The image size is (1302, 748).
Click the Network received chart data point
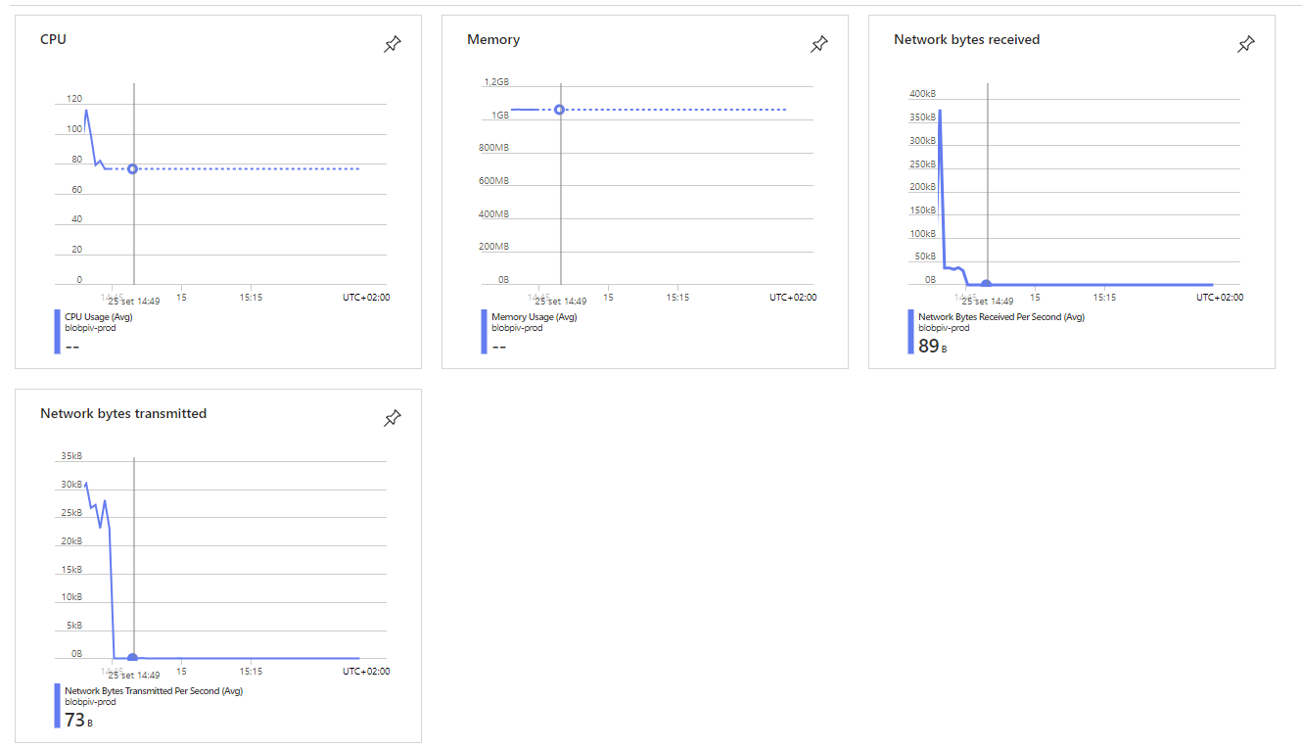[x=986, y=284]
